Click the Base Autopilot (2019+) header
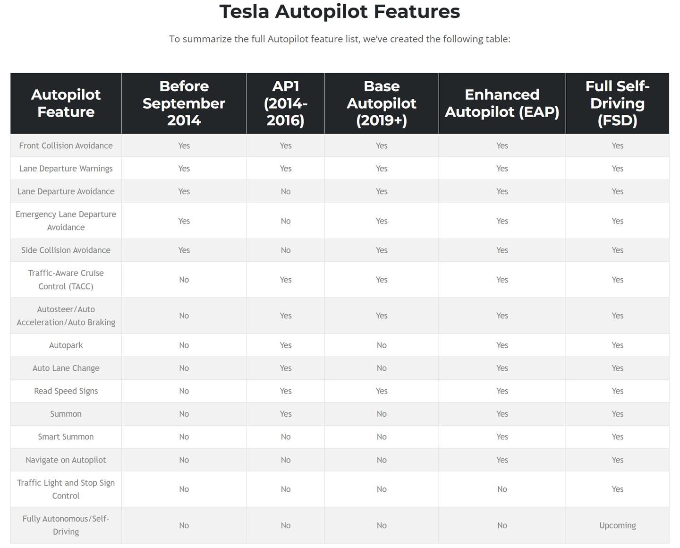The height and width of the screenshot is (548, 680). pyautogui.click(x=382, y=103)
